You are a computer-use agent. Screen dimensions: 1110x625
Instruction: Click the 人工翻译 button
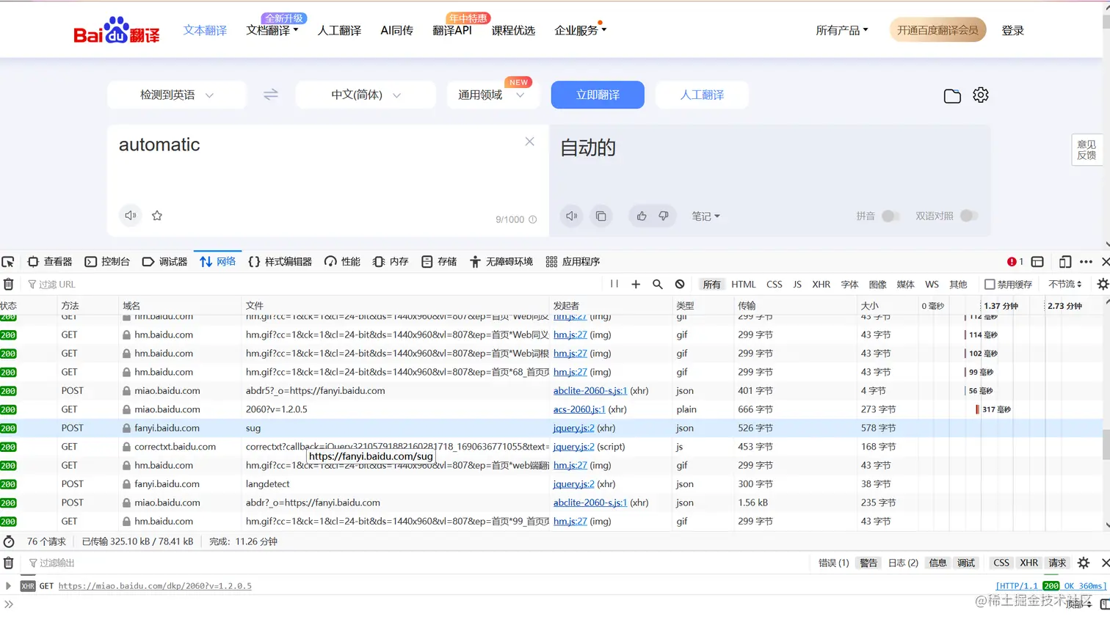(x=702, y=95)
